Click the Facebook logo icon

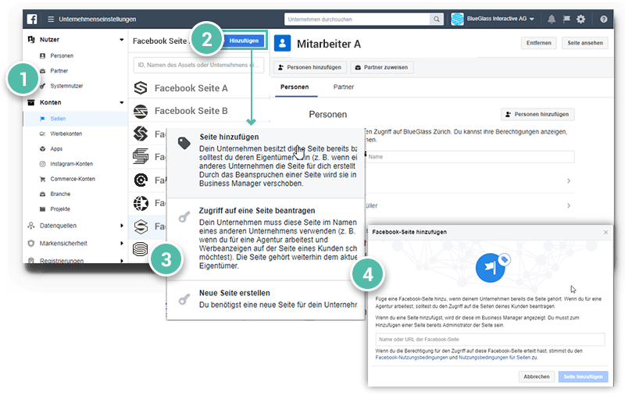click(x=32, y=19)
